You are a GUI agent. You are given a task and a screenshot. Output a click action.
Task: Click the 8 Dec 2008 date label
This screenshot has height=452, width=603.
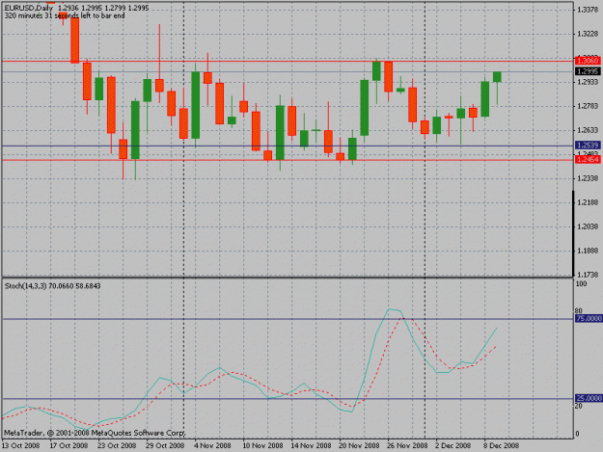point(502,445)
